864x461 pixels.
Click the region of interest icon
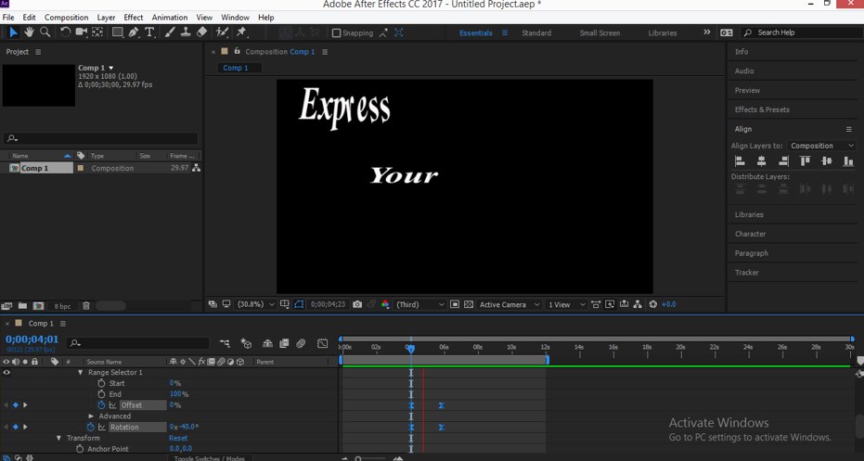455,304
